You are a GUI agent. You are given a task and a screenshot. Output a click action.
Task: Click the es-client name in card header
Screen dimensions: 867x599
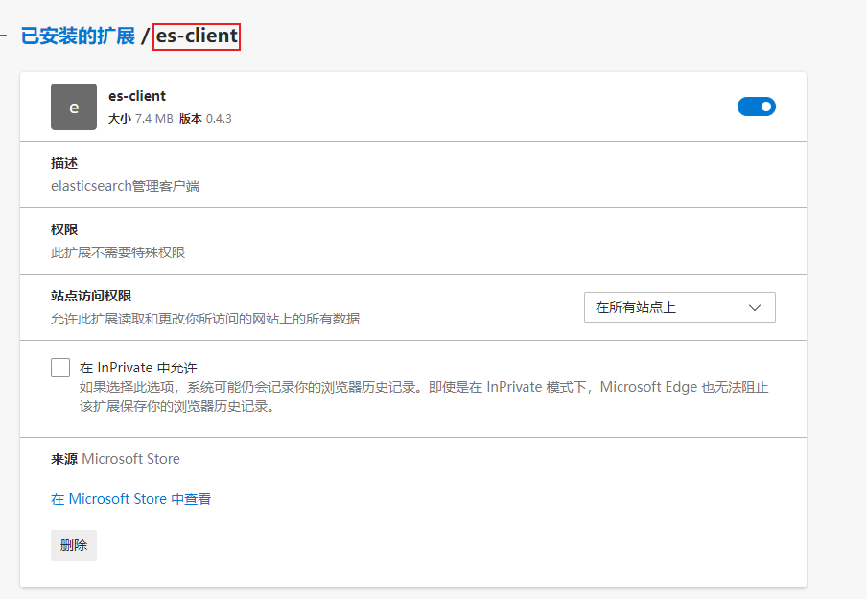coord(137,96)
